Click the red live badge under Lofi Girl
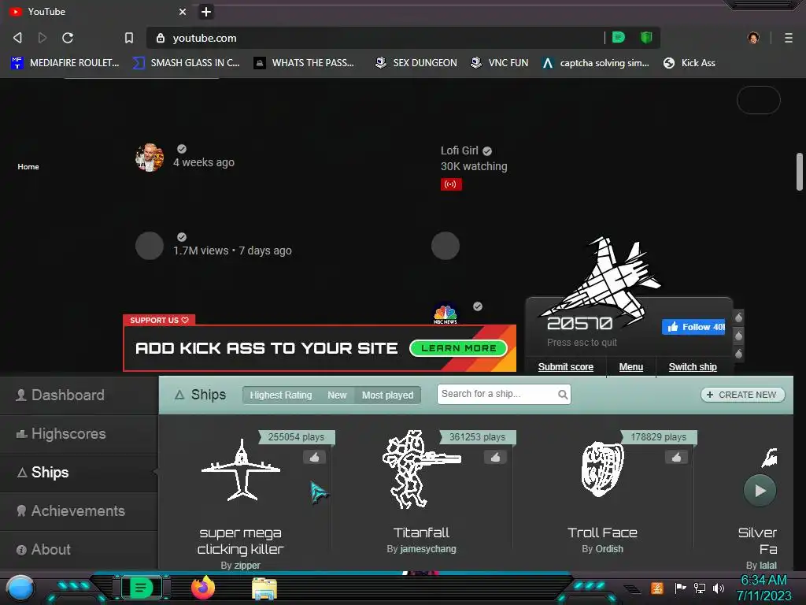 tap(451, 184)
